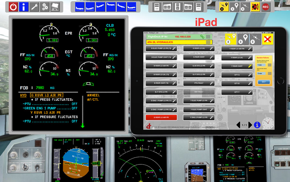Trigger the PTU FAULT failure button
The height and width of the screenshot is (182, 290).
199,83
